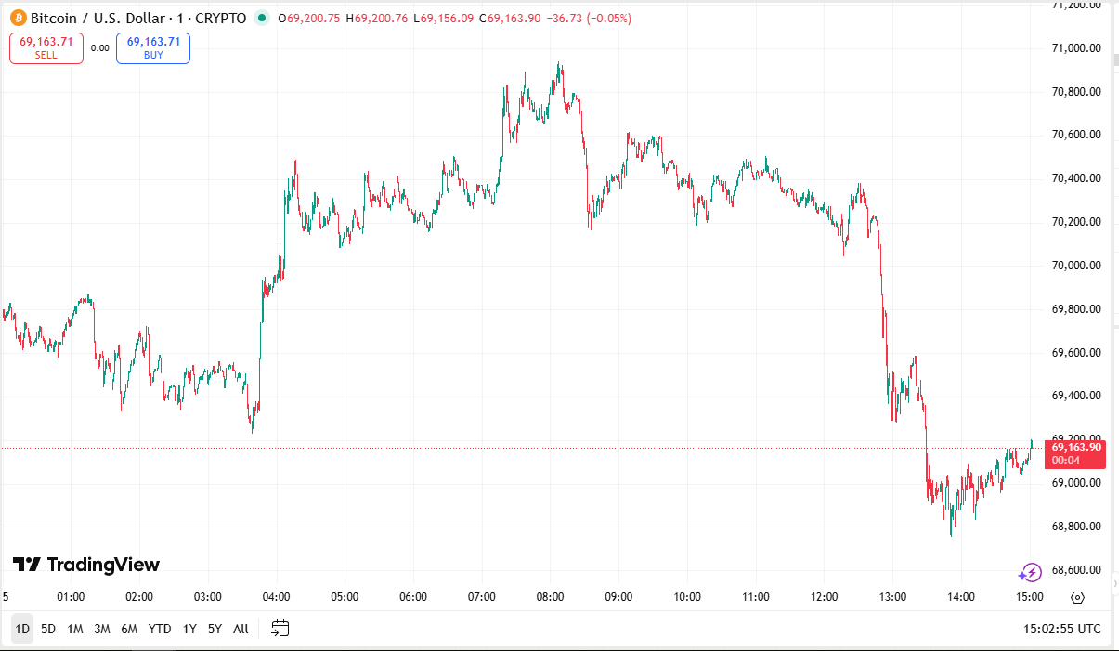Click the green market status dot
The width and height of the screenshot is (1119, 651).
[262, 18]
